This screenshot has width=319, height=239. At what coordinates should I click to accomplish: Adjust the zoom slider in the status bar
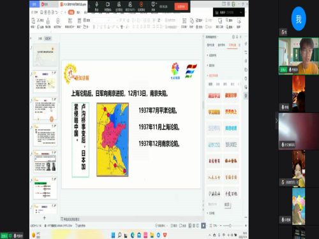[230, 226]
